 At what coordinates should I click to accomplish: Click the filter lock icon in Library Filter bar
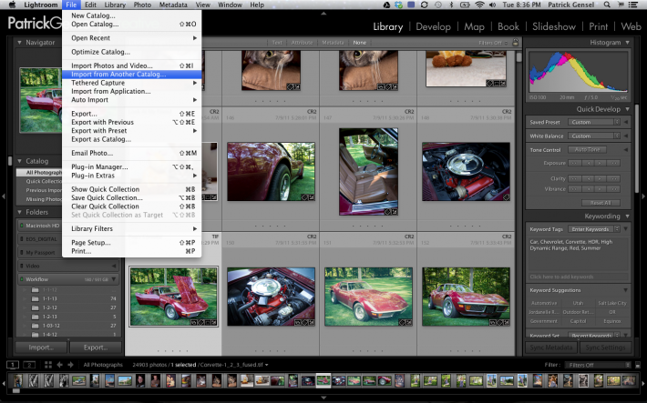tap(516, 42)
